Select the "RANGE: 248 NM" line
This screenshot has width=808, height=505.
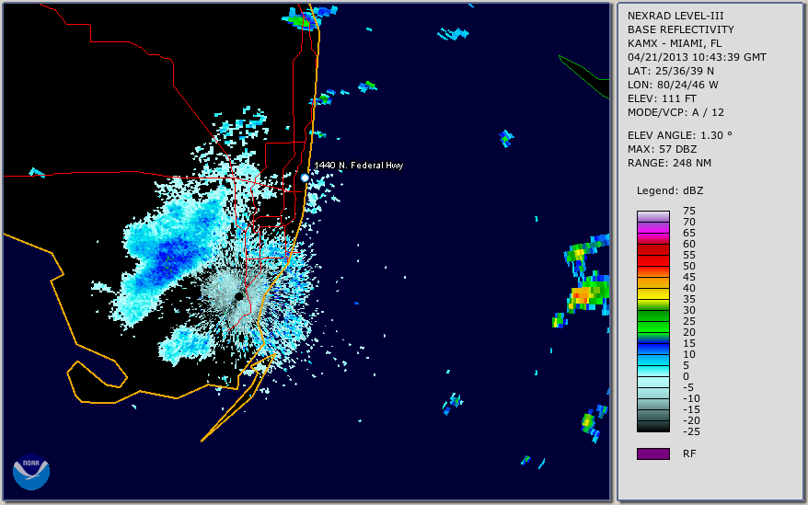click(669, 163)
